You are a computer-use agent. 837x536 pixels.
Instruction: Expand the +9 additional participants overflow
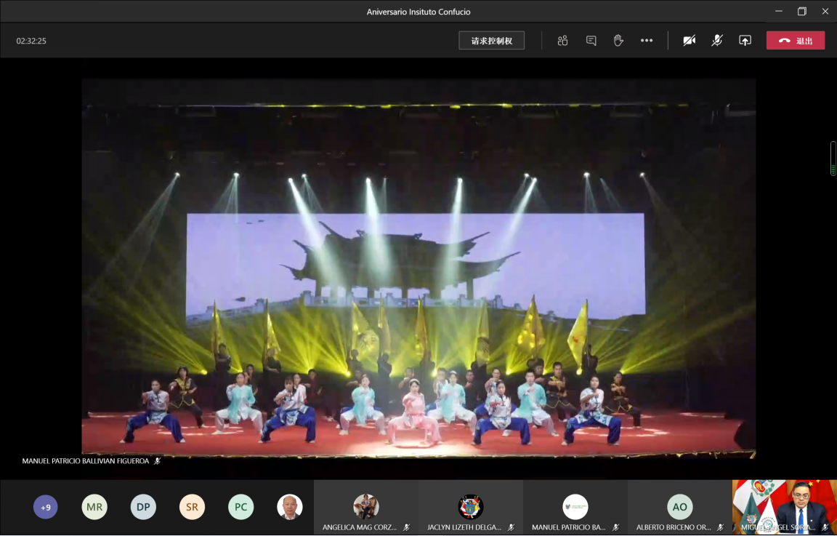pos(46,507)
